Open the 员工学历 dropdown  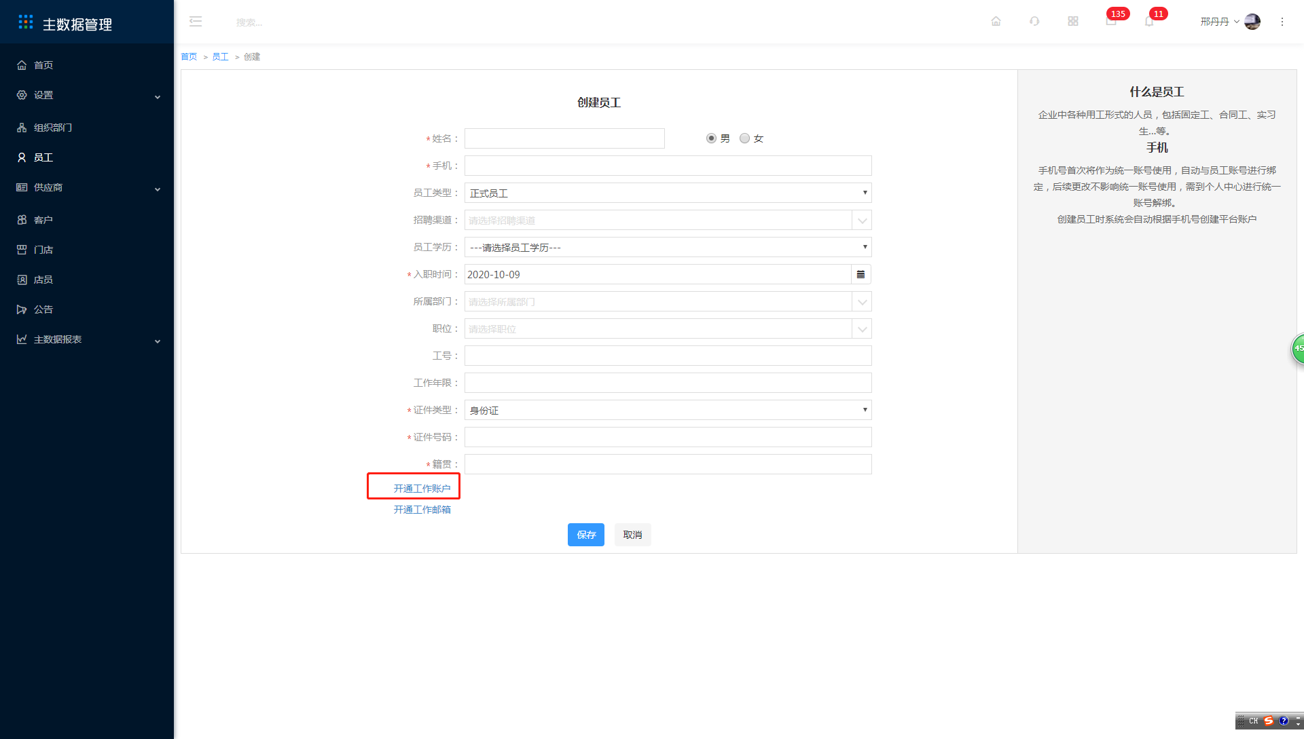668,247
